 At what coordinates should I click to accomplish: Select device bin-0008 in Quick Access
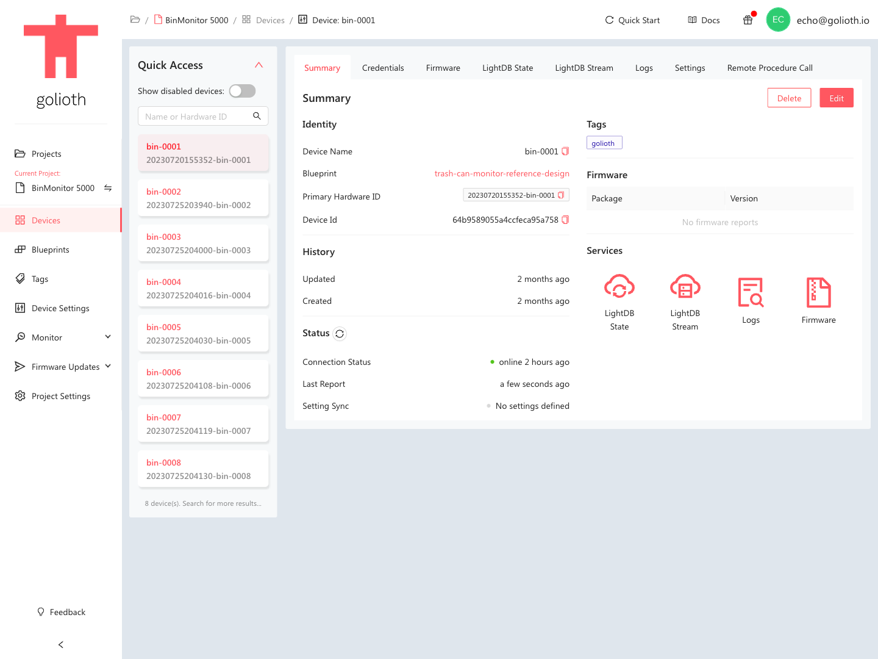tap(203, 469)
